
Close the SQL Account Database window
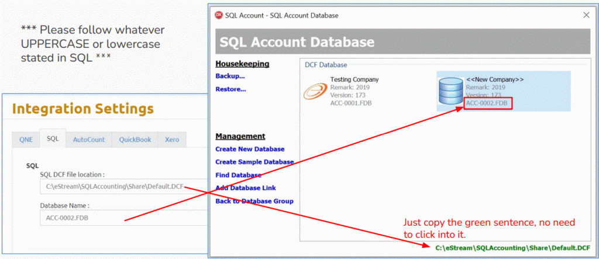586,15
